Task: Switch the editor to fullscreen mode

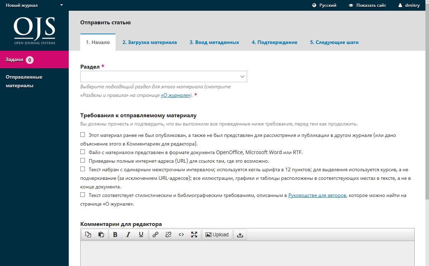Action: [x=194, y=235]
